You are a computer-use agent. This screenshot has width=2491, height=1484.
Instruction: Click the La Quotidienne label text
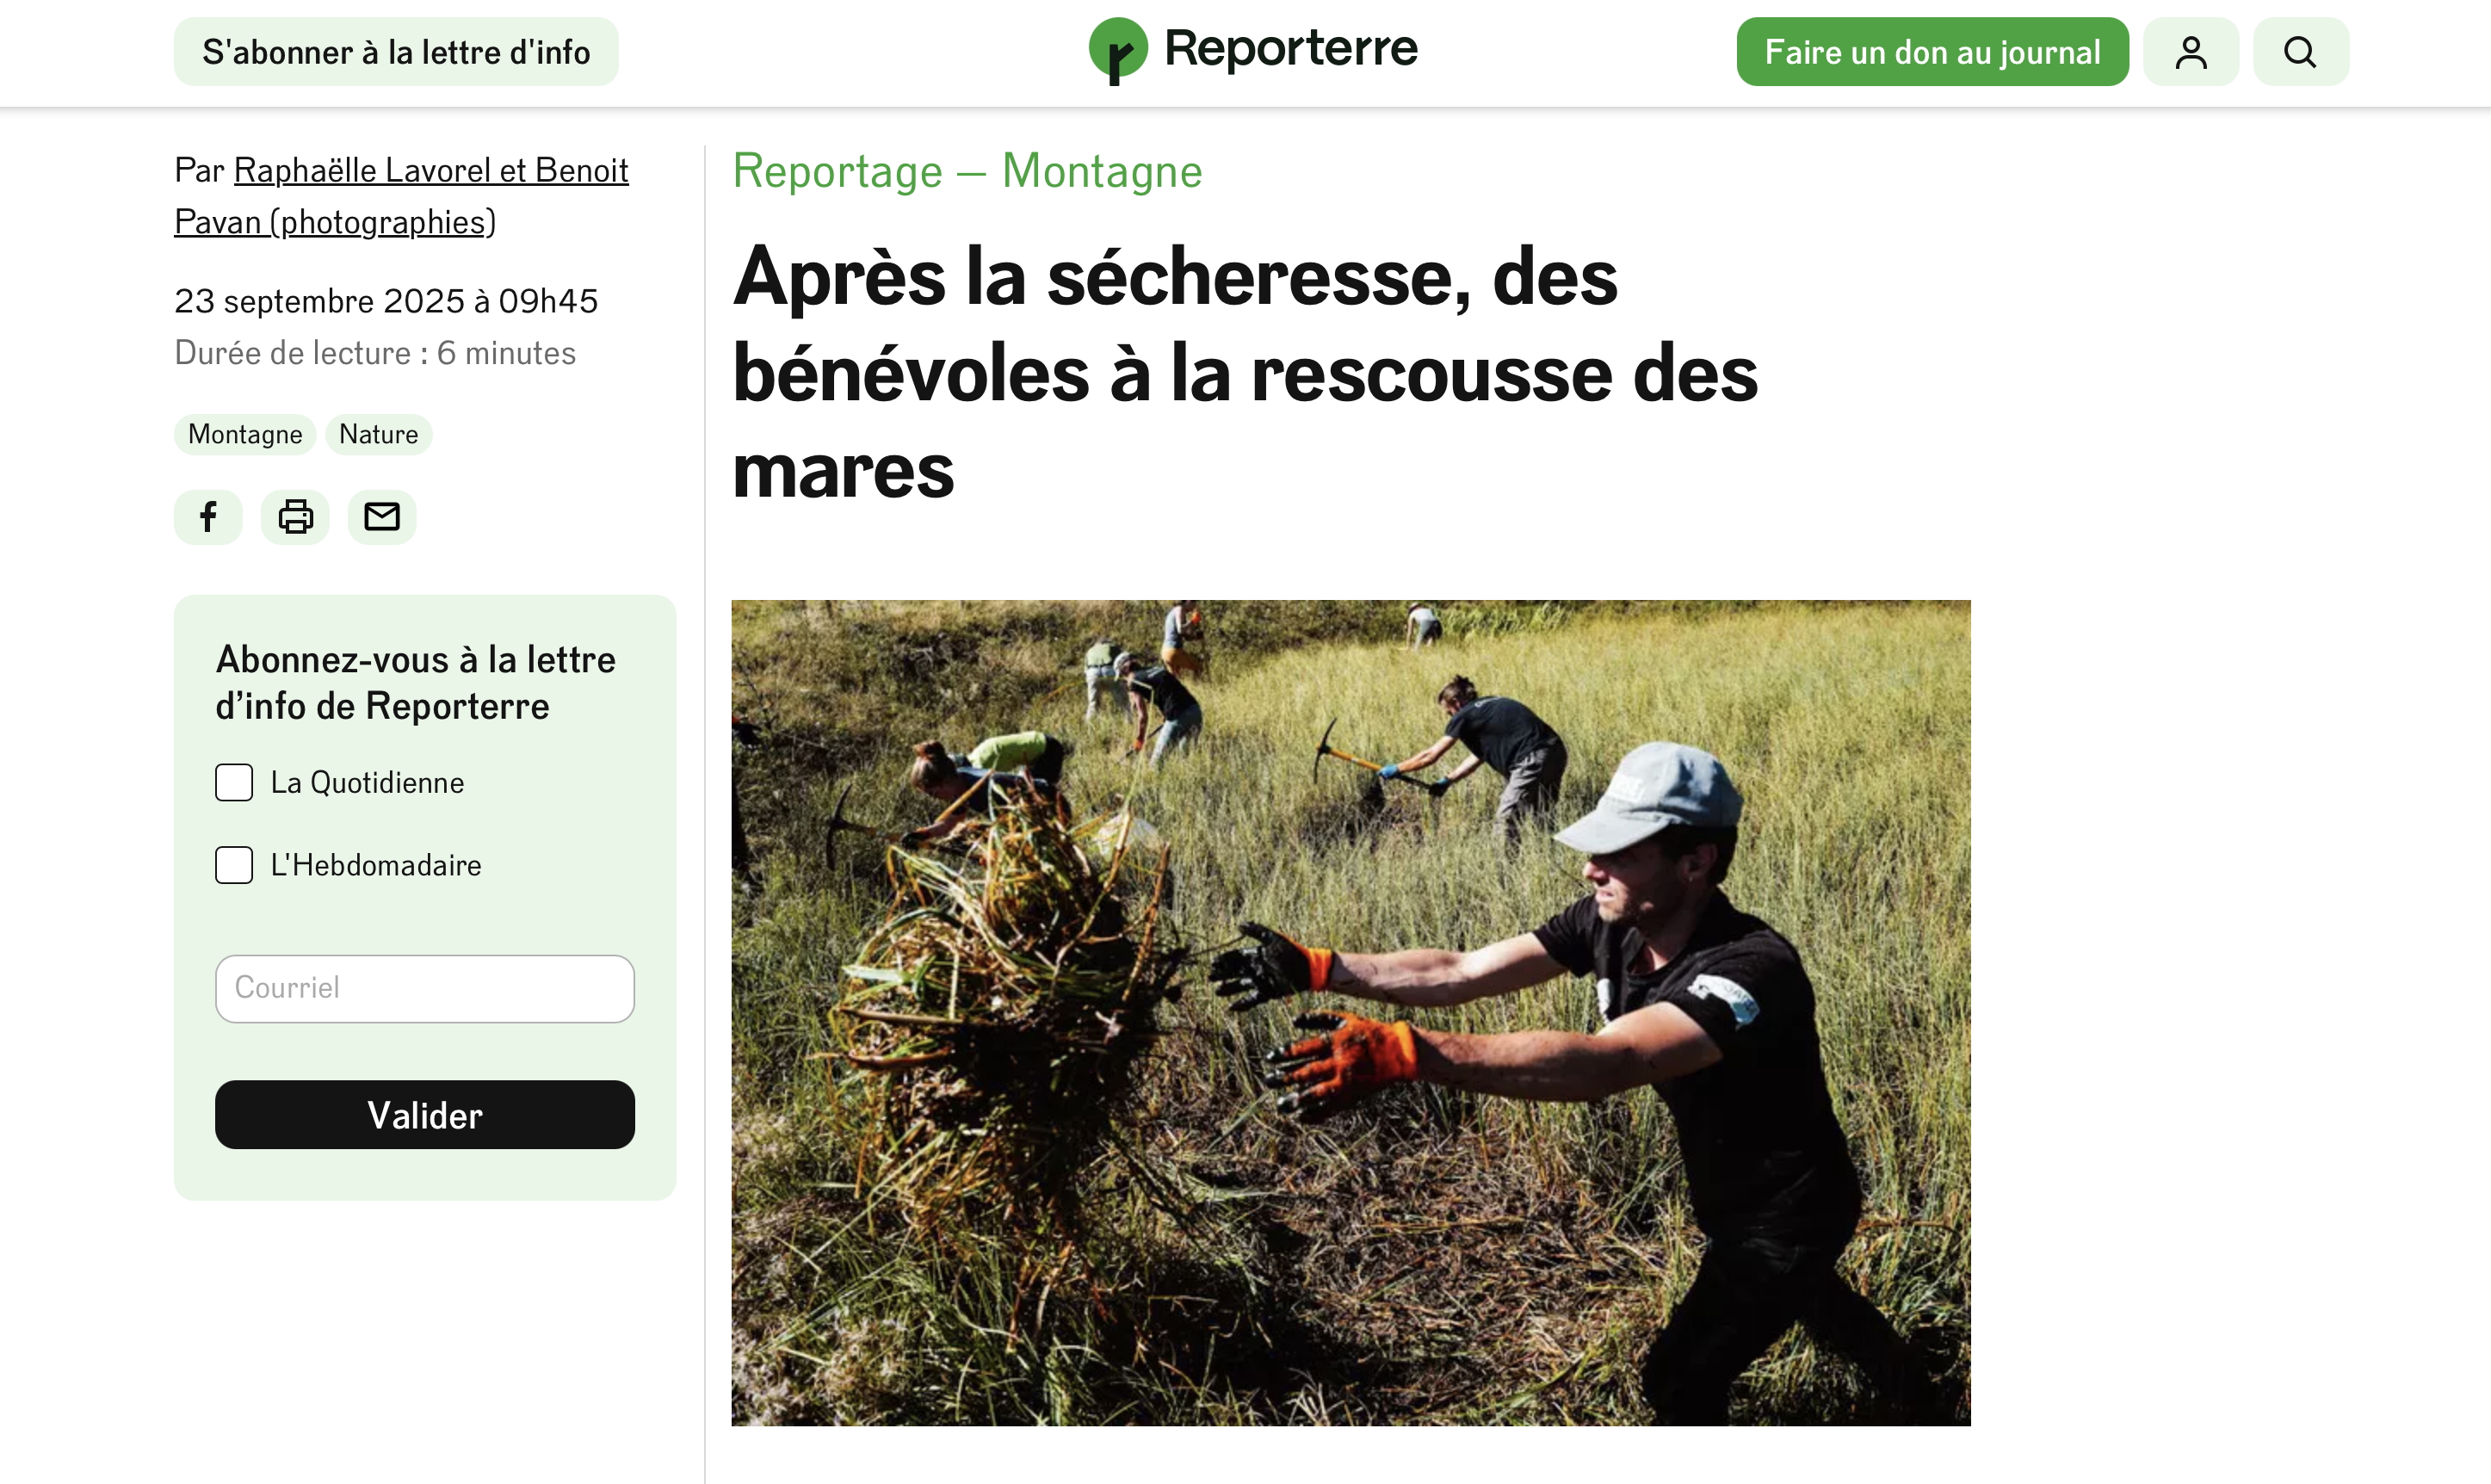(x=367, y=783)
